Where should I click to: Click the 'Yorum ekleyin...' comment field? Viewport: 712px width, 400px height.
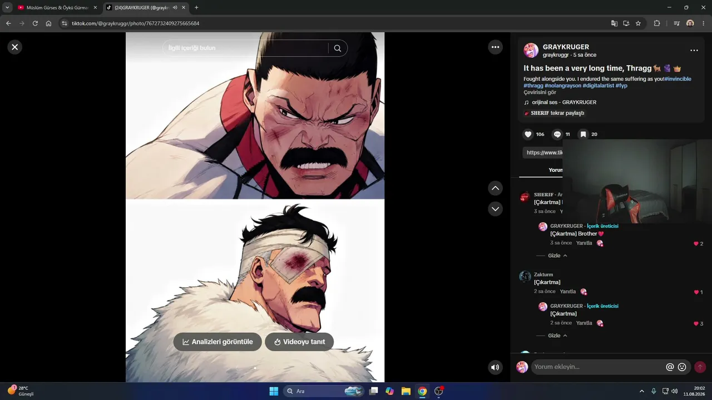point(598,367)
